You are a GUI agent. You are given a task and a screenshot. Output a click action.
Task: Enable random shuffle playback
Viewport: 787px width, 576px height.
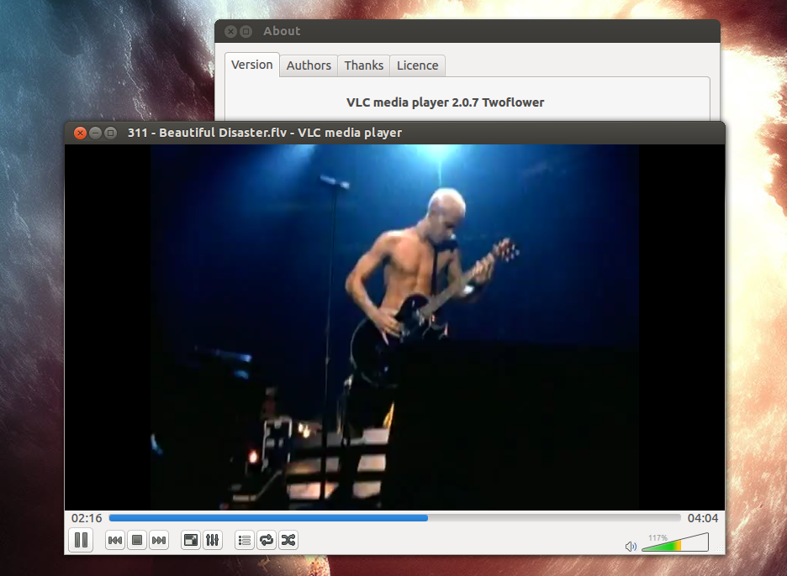click(288, 540)
